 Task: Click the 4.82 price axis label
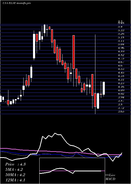(x=121, y=55)
